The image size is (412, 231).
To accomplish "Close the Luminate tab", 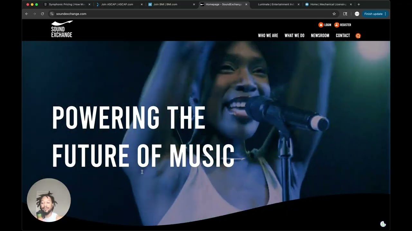I will pos(298,4).
